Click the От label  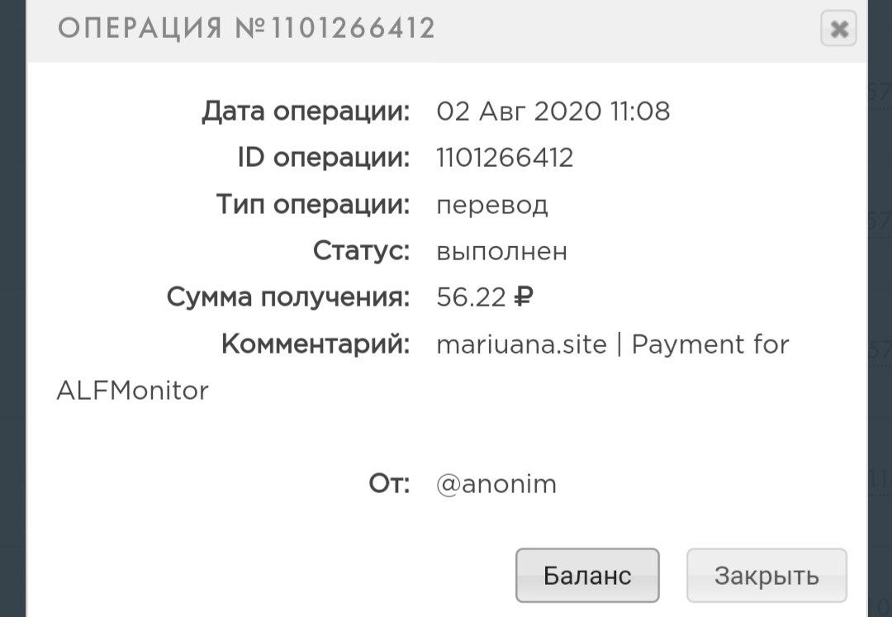(389, 484)
